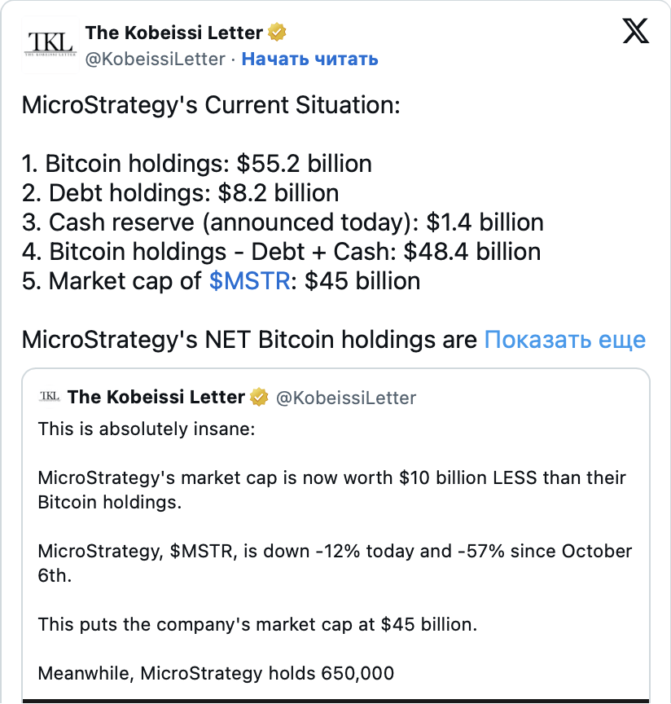
Task: Click the quoted post's gold verified badge
Action: (260, 397)
